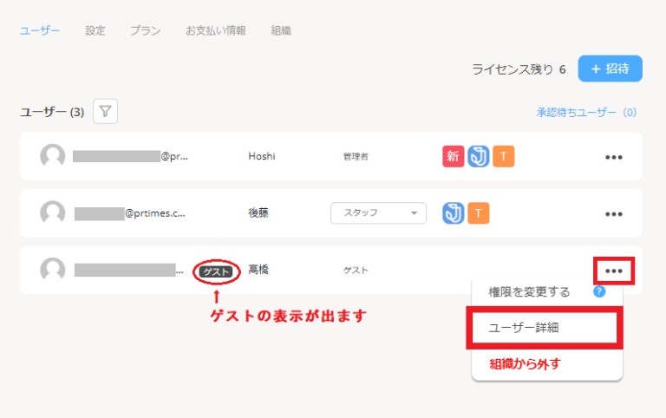Toggle the three-dot menu for 高橋

click(614, 271)
